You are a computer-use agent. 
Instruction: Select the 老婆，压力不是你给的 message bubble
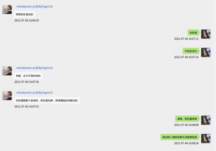tap(28, 76)
